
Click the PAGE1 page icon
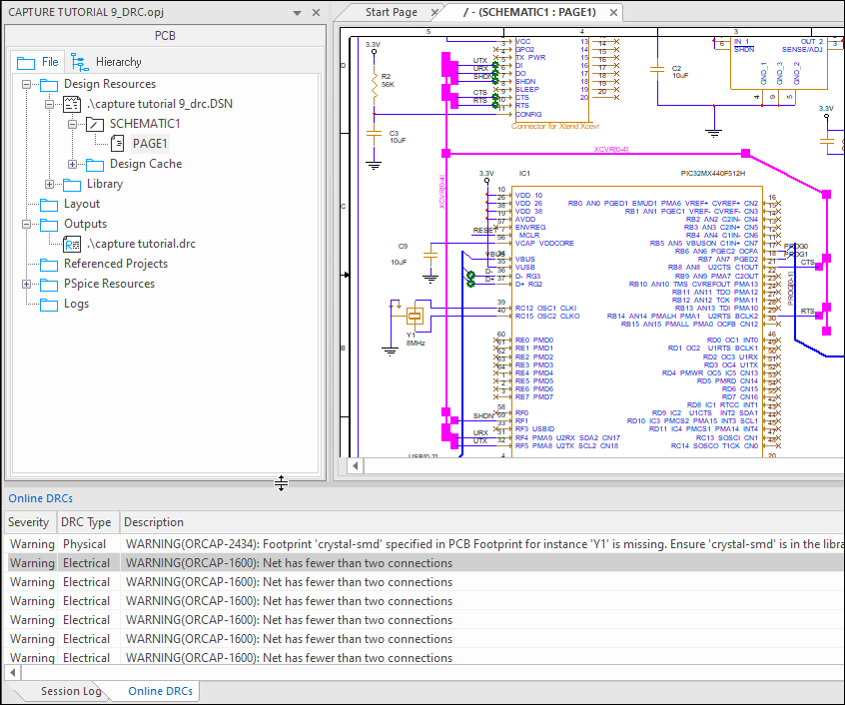pos(118,144)
